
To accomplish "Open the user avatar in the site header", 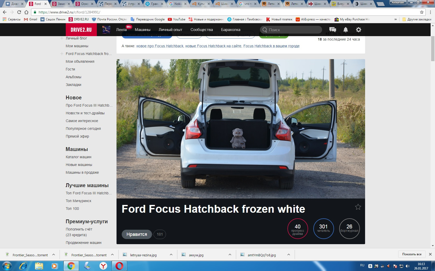I will pos(106,30).
